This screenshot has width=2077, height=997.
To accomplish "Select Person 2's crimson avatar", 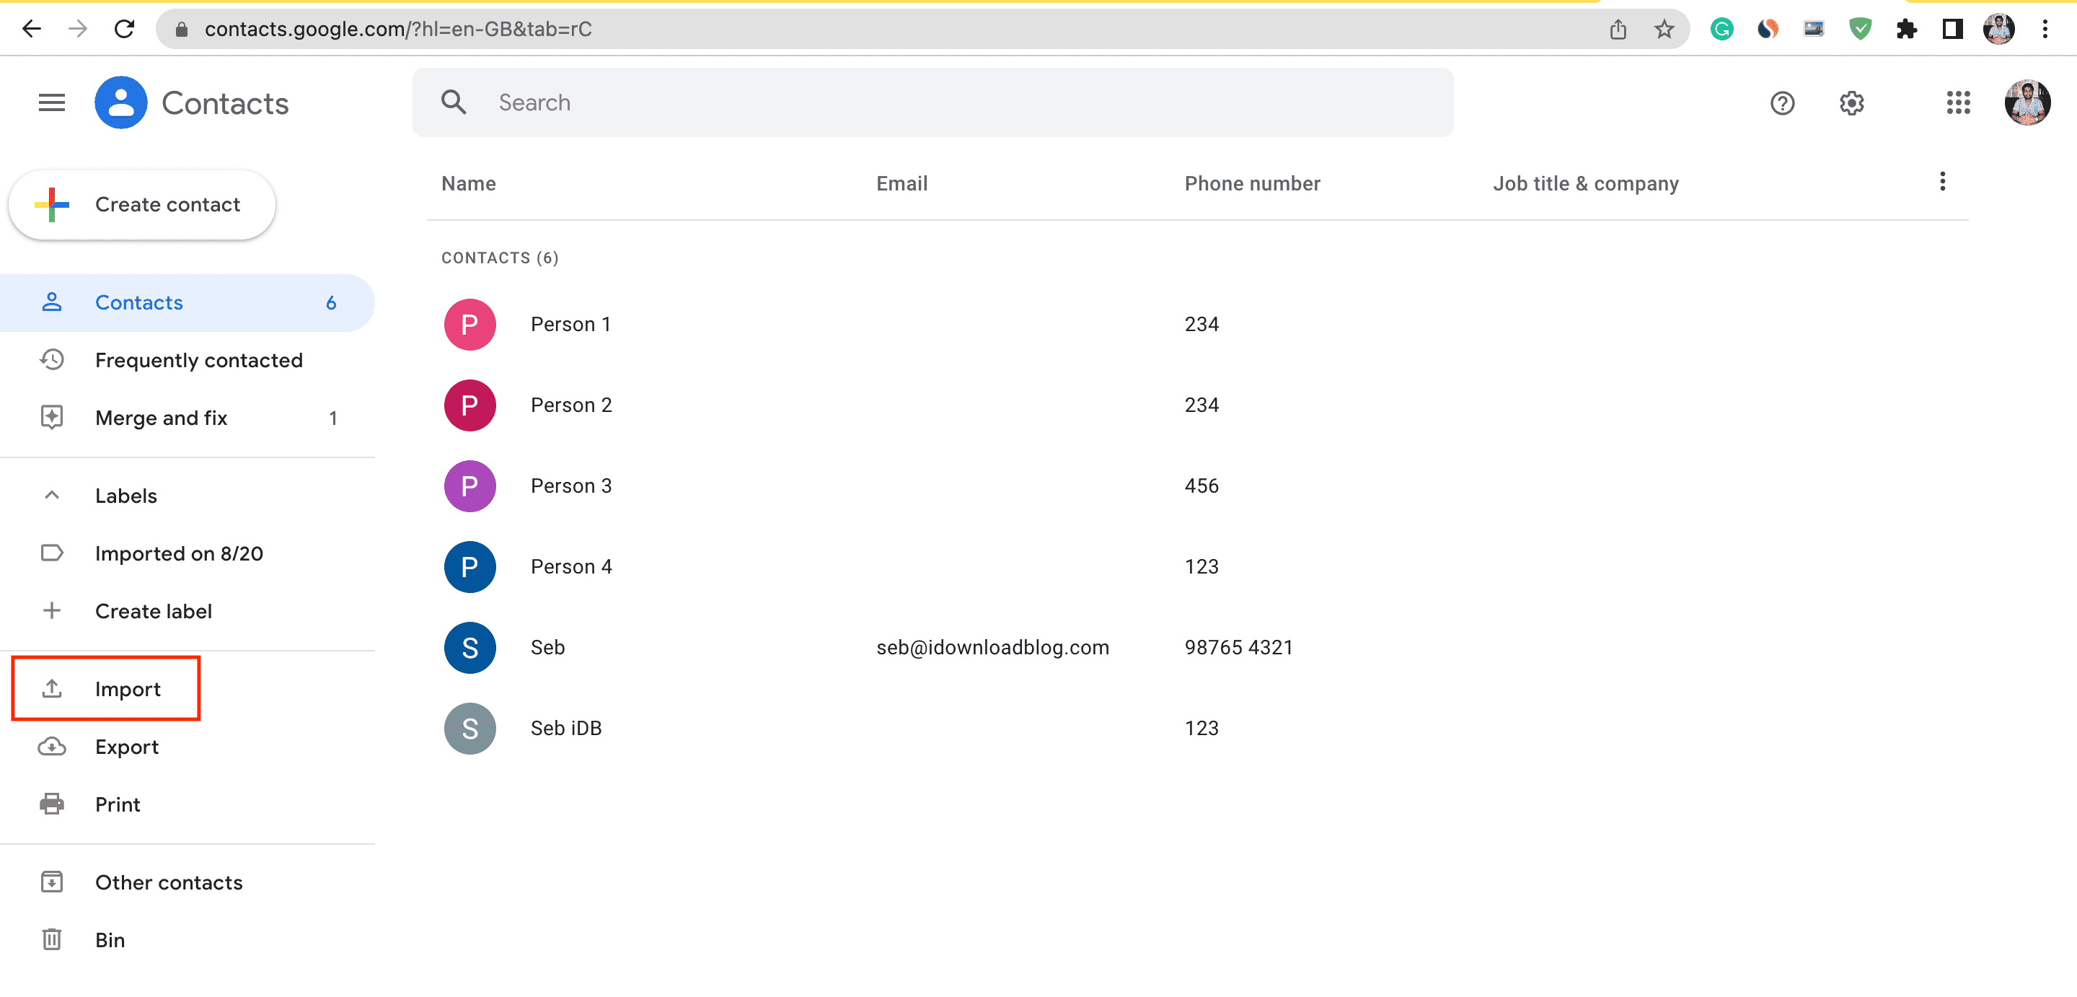I will 470,405.
